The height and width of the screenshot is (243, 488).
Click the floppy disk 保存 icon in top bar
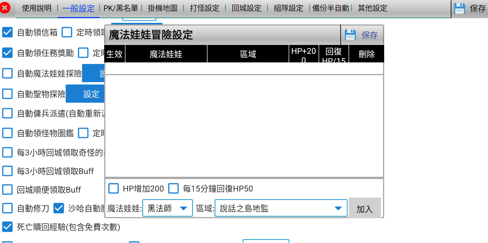point(460,9)
